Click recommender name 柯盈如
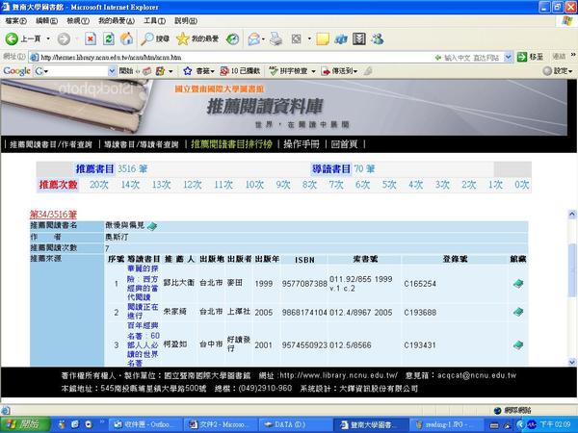This screenshot has height=433, width=578. pyautogui.click(x=175, y=344)
